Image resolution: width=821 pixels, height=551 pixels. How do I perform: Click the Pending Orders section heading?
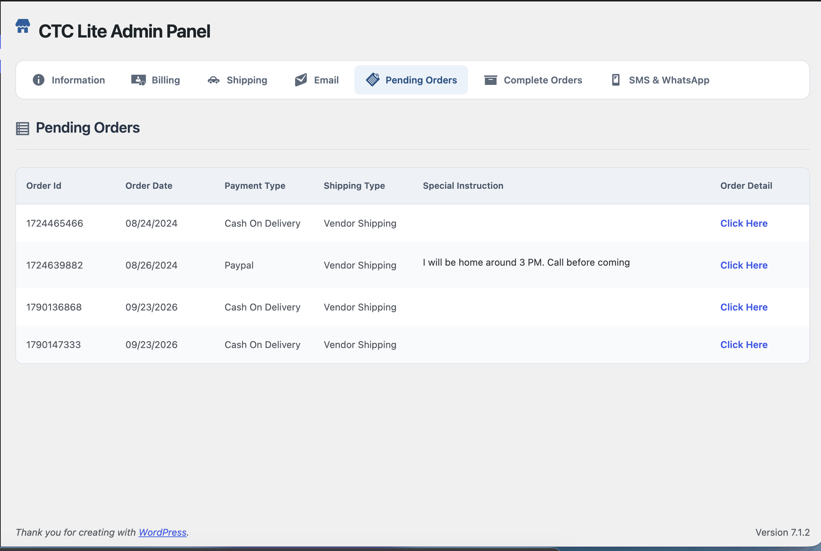(88, 128)
